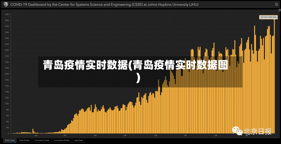Click the tallest bar under the tooltip
The width and height of the screenshot is (281, 144).
tap(274, 77)
